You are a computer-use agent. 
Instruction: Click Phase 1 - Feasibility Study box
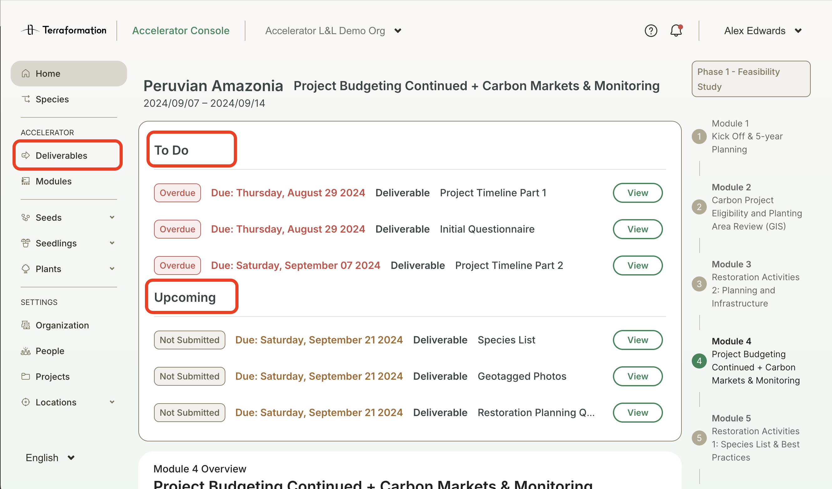point(751,79)
